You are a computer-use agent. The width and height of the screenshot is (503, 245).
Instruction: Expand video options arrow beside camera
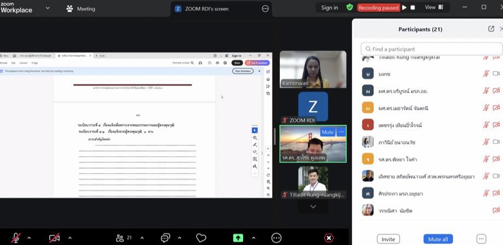70,238
